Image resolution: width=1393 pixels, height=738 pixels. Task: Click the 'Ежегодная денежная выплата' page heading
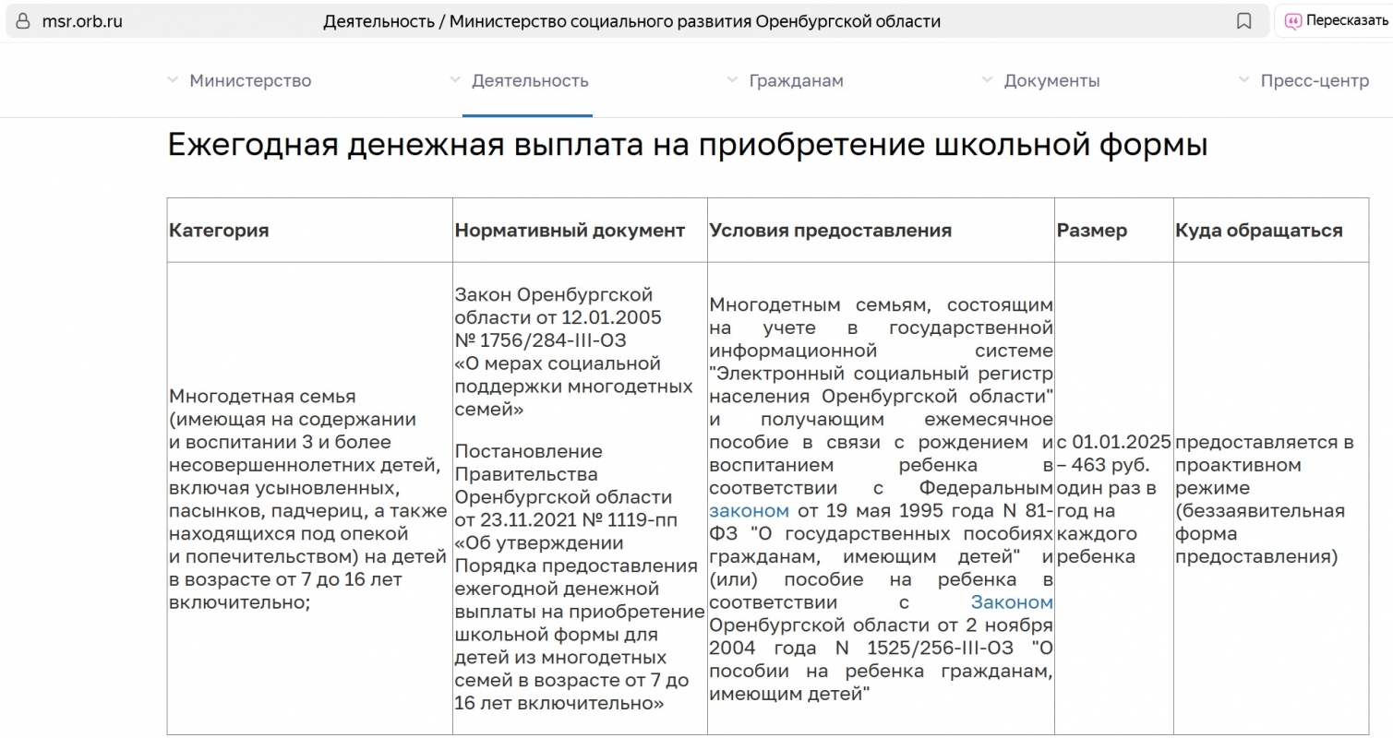pos(687,146)
